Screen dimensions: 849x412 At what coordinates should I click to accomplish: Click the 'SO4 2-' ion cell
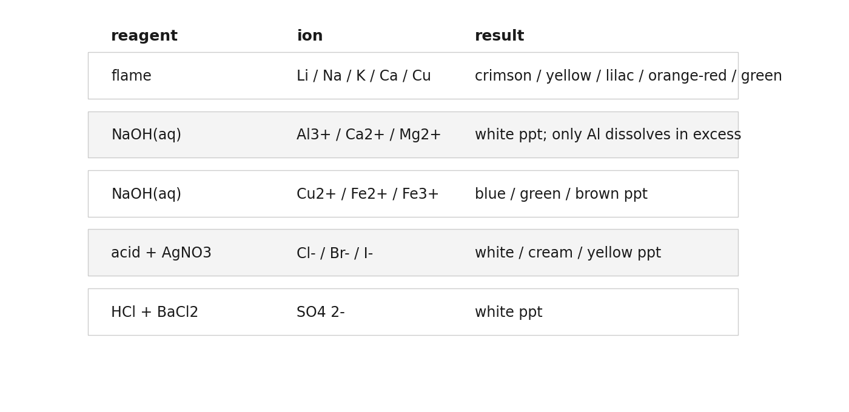tap(321, 312)
